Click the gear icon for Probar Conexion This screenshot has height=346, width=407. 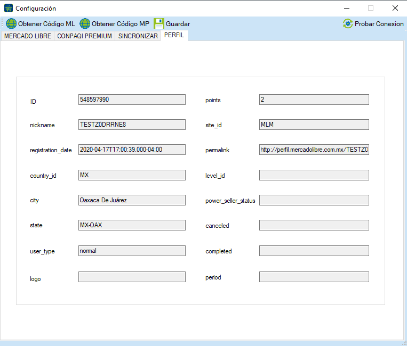click(348, 23)
